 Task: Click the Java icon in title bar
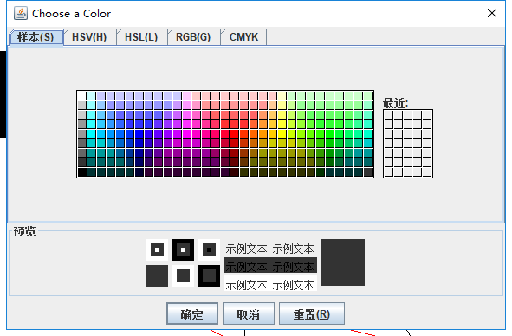[x=21, y=13]
